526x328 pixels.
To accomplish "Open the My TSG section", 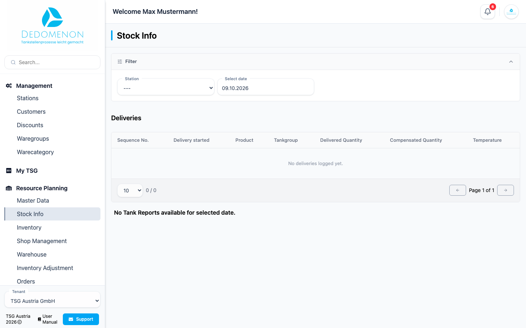I will pyautogui.click(x=27, y=171).
